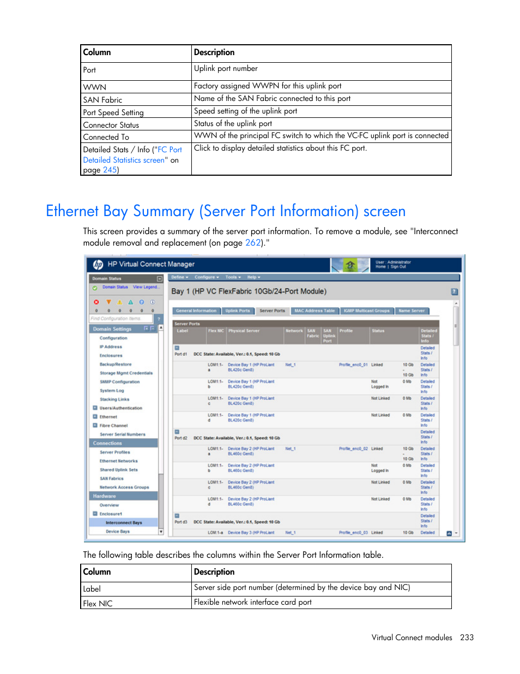Image resolution: width=520 pixels, height=674 pixels.
Task: Select the Server Ports tab
Action: click(x=272, y=311)
